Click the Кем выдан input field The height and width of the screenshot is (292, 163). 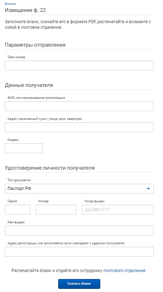(79, 231)
